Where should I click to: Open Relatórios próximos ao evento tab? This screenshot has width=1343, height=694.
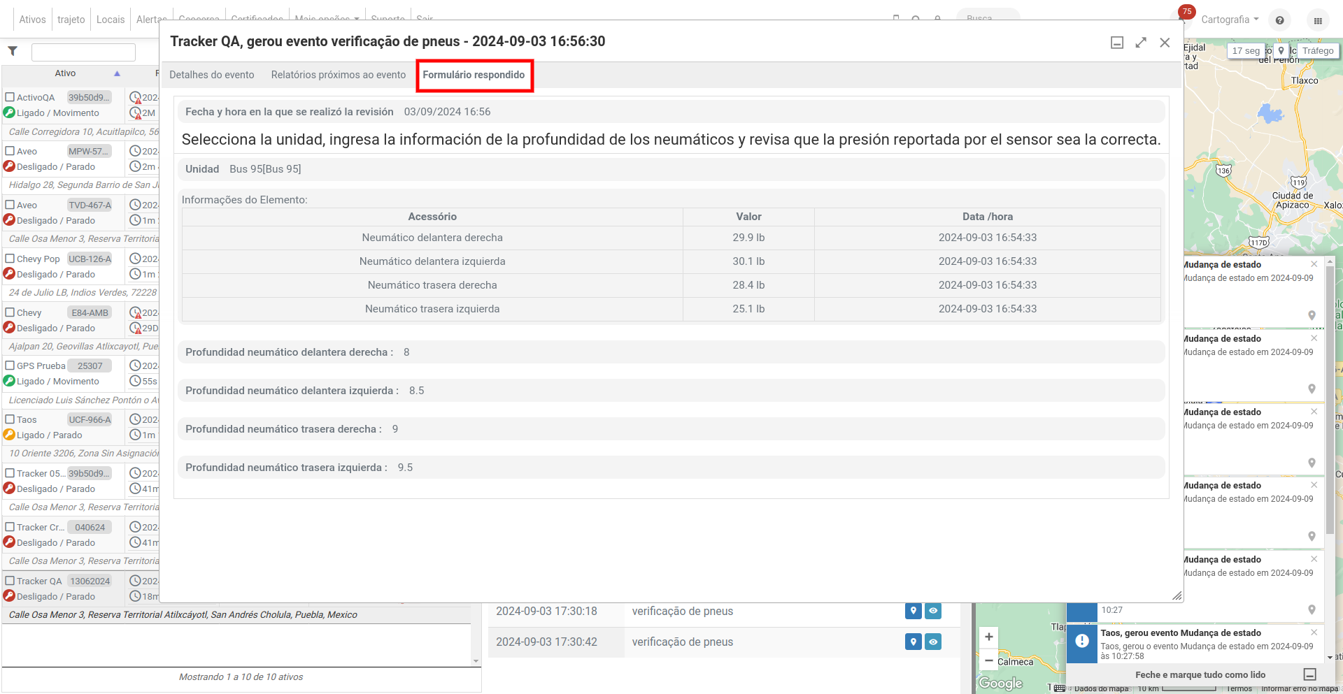coord(339,75)
